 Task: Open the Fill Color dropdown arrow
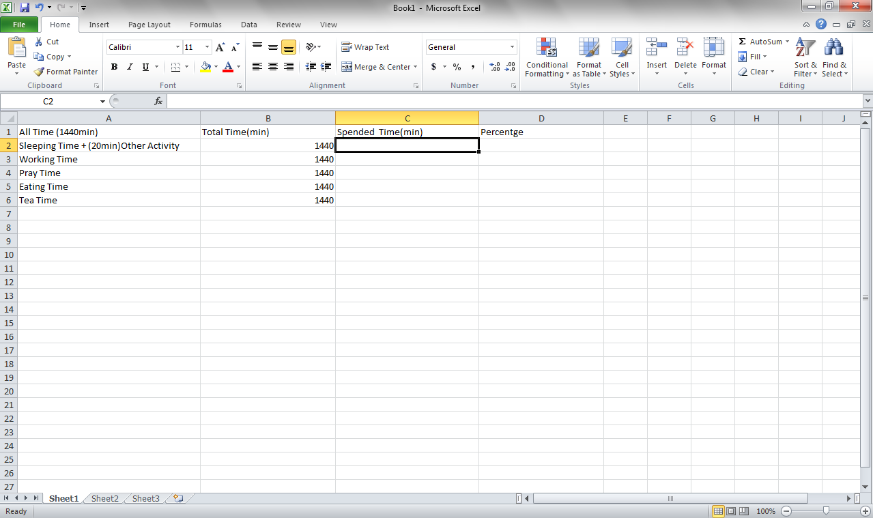tap(215, 67)
